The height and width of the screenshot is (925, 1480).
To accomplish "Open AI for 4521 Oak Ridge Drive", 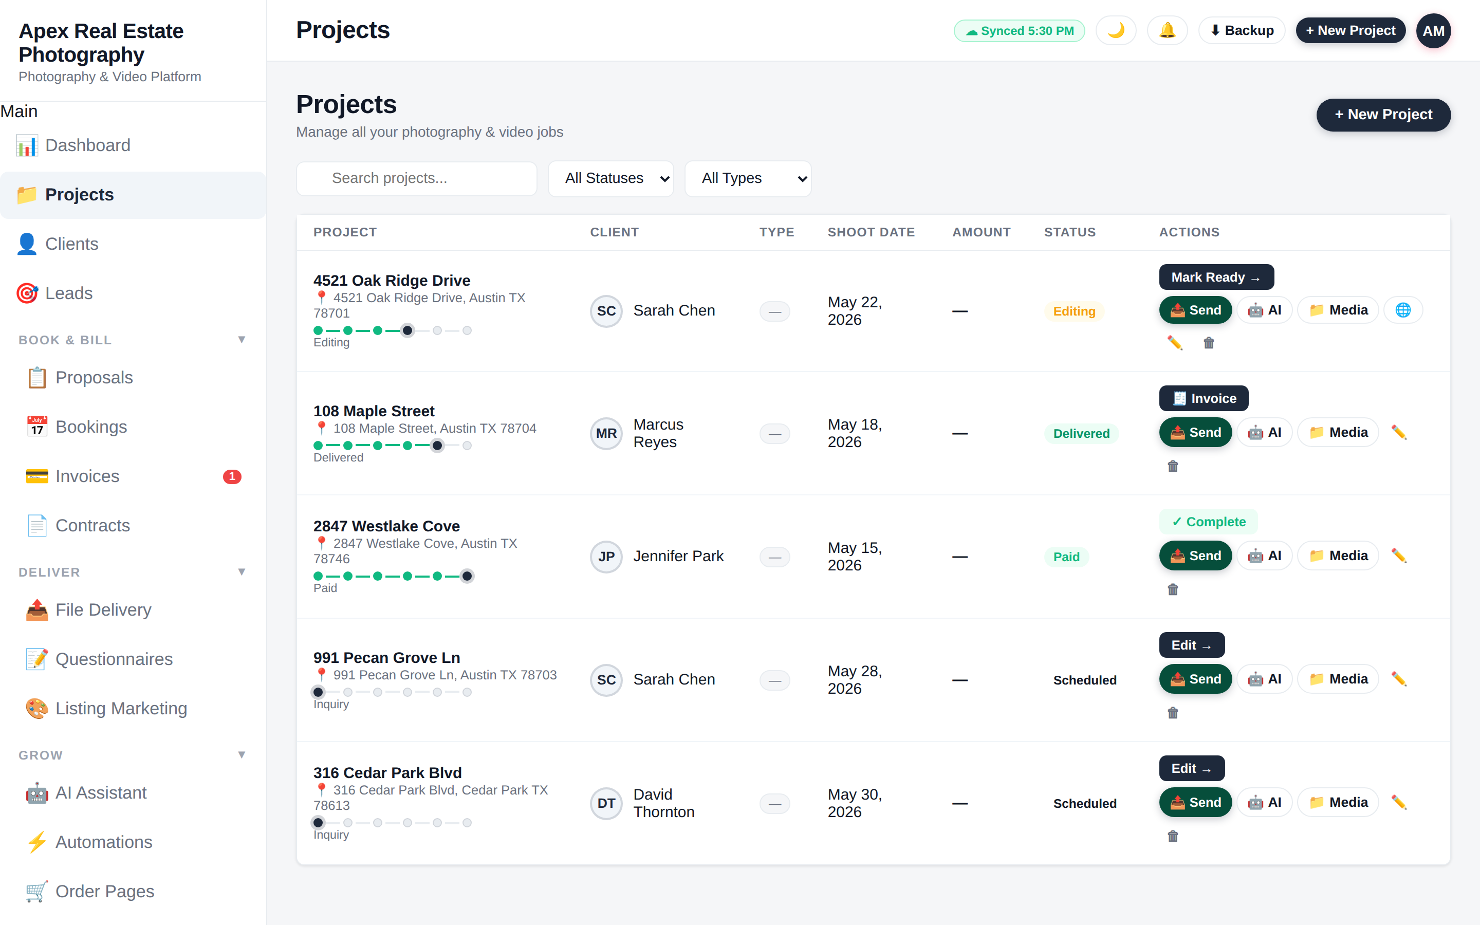I will pos(1264,310).
